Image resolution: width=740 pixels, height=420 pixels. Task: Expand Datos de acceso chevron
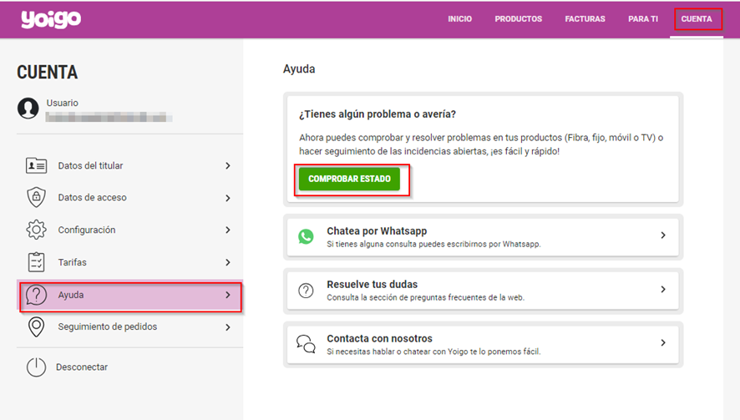coord(228,198)
